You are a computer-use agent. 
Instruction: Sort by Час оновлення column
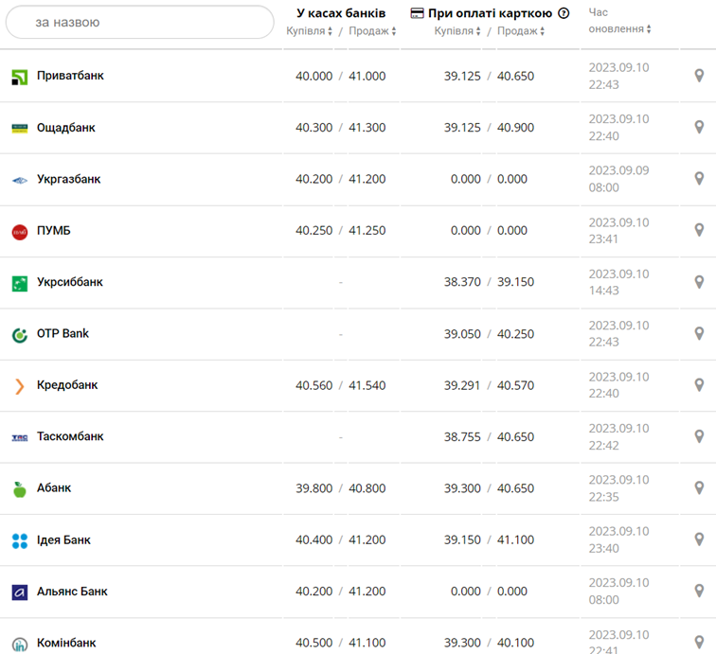point(620,28)
